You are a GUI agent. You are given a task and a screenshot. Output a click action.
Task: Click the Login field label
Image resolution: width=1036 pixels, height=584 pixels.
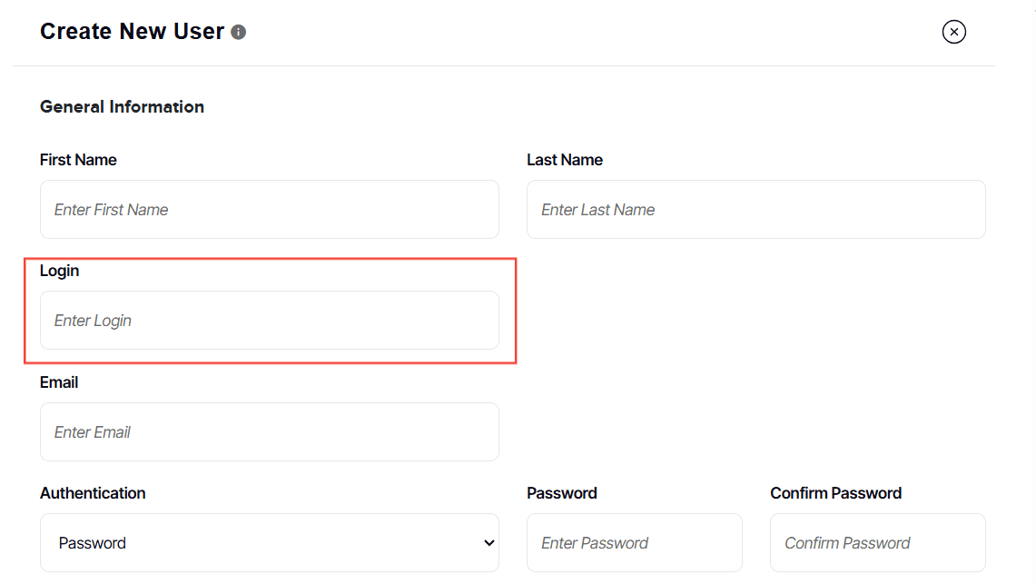point(60,271)
